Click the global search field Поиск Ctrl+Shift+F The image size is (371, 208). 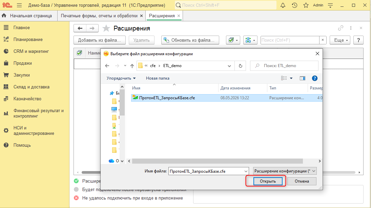coord(226,5)
